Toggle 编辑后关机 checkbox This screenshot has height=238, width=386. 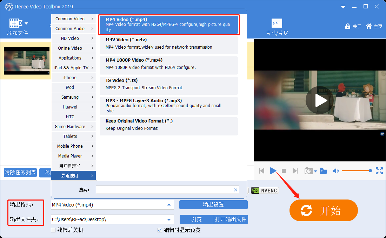pos(53,230)
